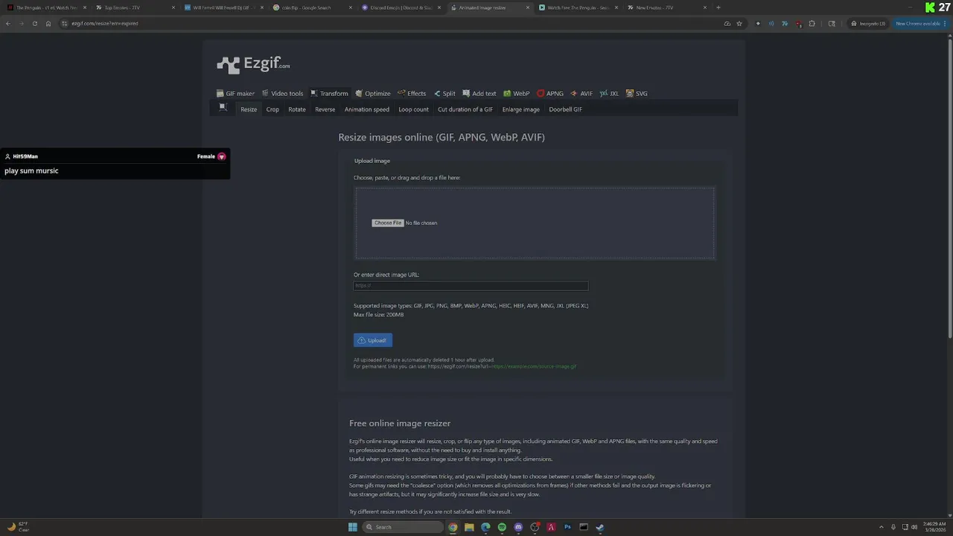Open the JXL tools

(609, 94)
